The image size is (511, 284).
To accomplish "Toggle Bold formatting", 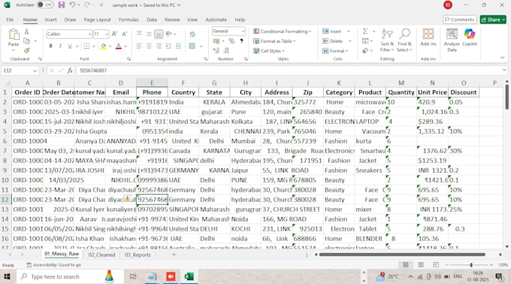I will pyautogui.click(x=50, y=47).
